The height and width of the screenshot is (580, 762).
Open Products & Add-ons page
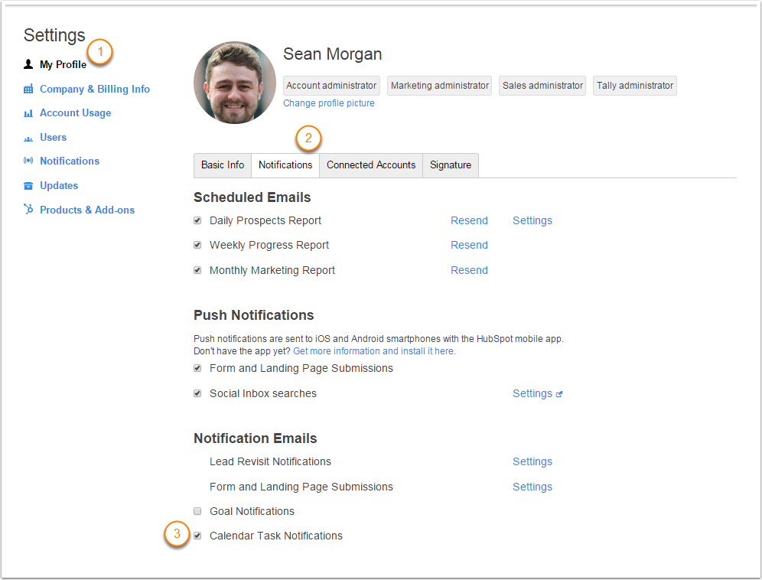(x=87, y=210)
